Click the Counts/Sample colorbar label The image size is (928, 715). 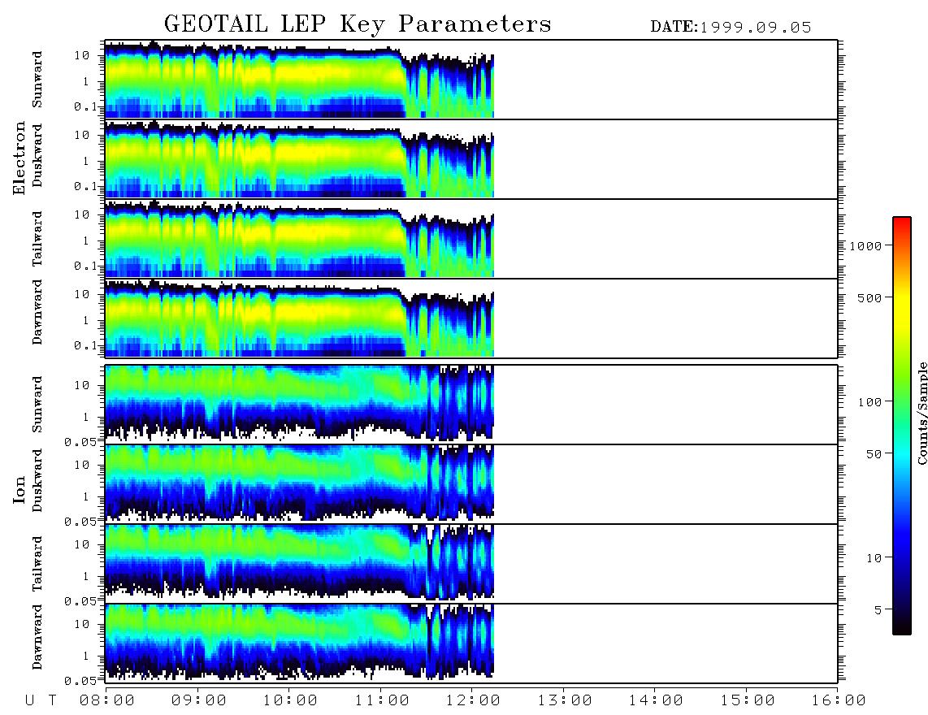tap(921, 413)
